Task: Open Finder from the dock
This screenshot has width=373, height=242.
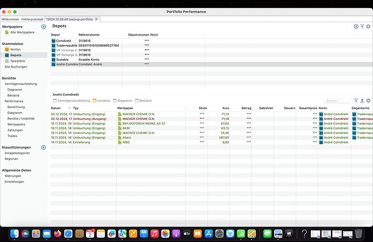Action: 15,234
